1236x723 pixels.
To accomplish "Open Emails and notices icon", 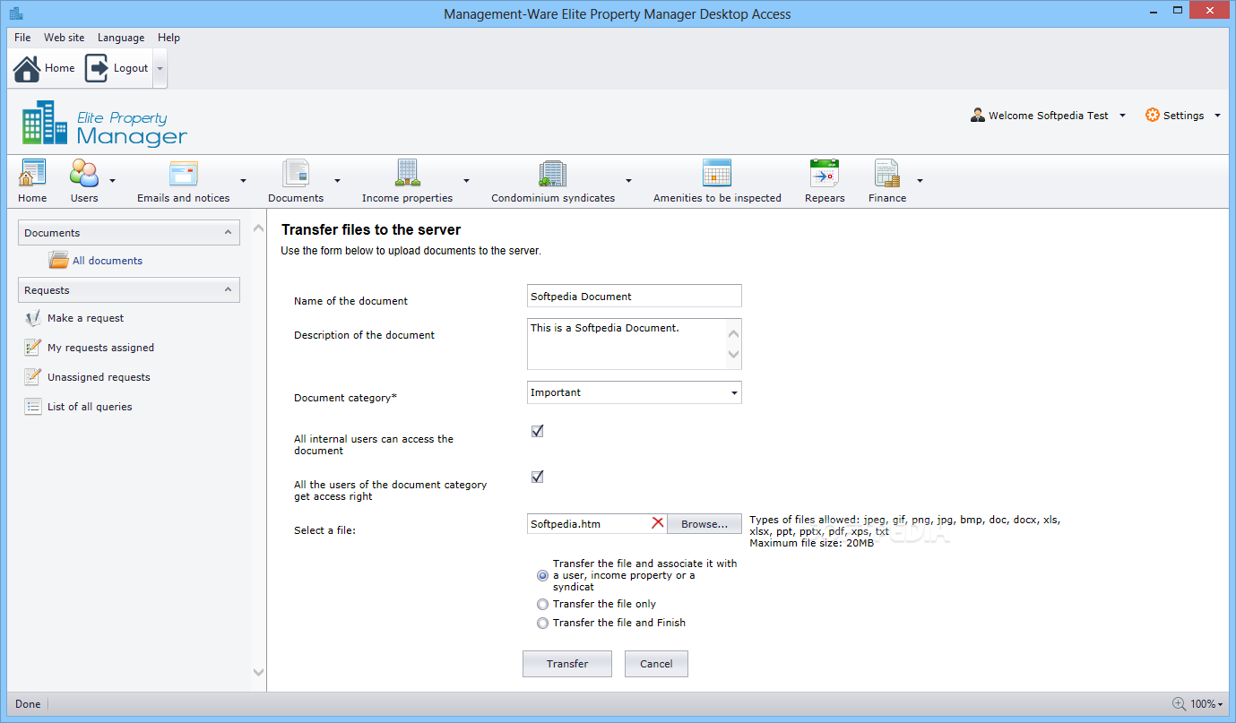I will tap(183, 173).
